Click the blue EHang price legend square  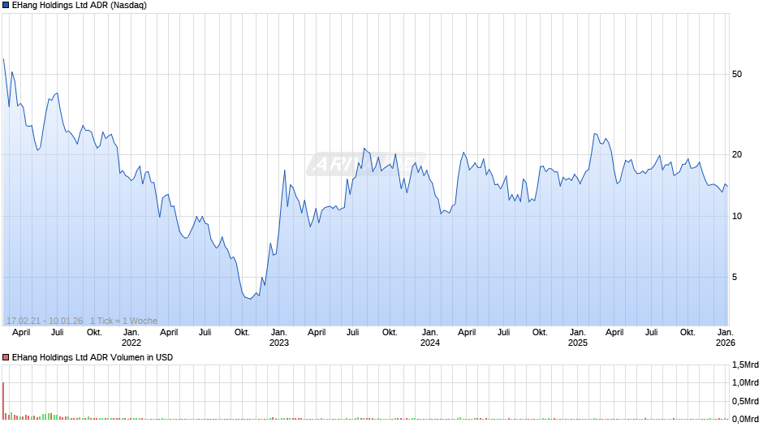[6, 6]
